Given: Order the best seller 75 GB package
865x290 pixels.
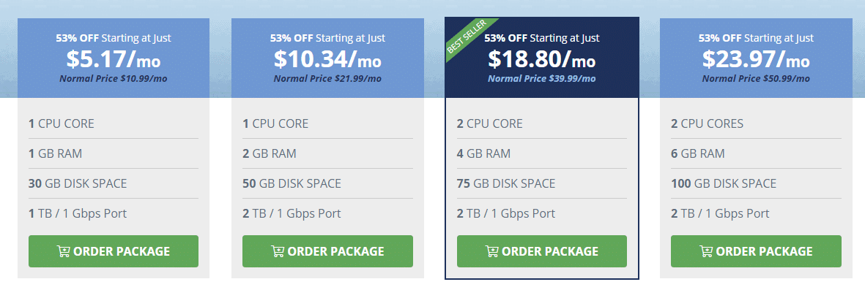Looking at the screenshot, I should 542,251.
